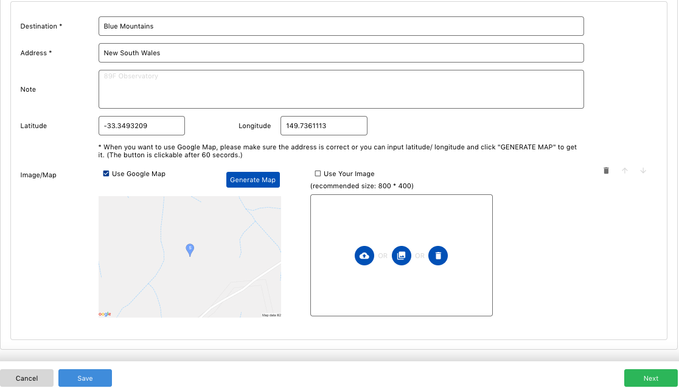Open the image gallery picker icon
The height and width of the screenshot is (388, 679).
402,256
